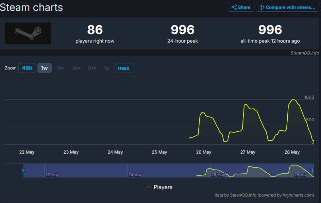Select the 1w zoom range
Screen dimensions: 321x203
pos(45,68)
